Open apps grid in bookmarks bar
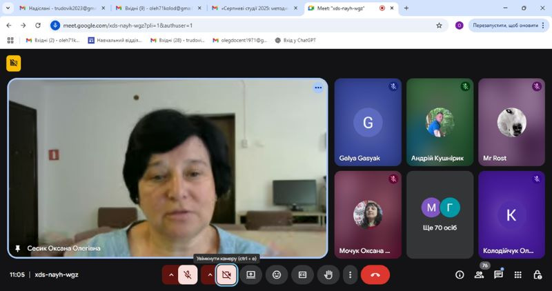 tap(10, 41)
